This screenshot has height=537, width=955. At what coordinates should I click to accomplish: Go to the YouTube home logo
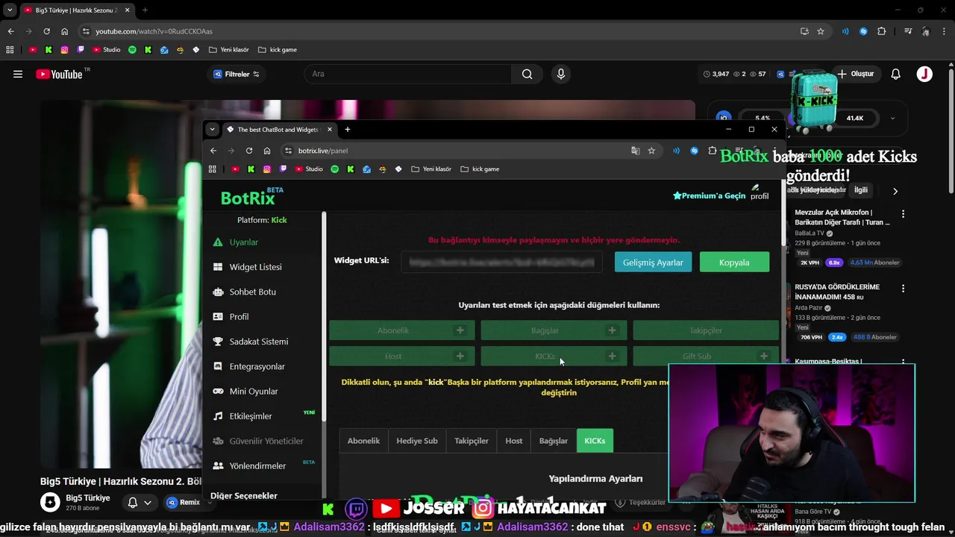pos(60,74)
